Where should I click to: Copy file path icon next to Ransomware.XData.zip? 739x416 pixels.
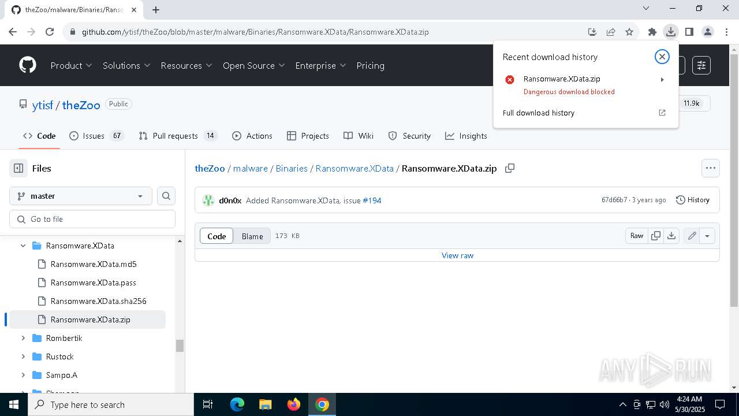[x=509, y=168]
